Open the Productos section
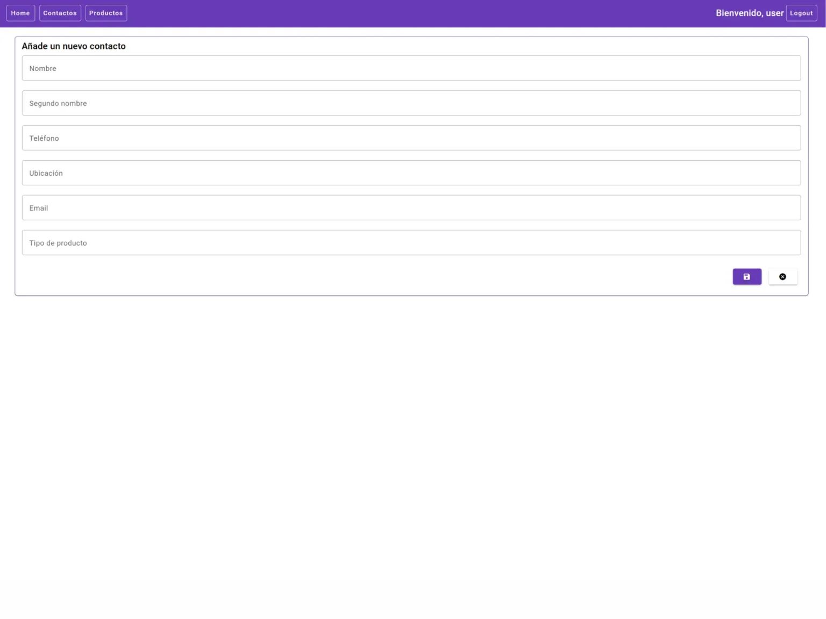Viewport: 826px width, 619px height. [106, 13]
